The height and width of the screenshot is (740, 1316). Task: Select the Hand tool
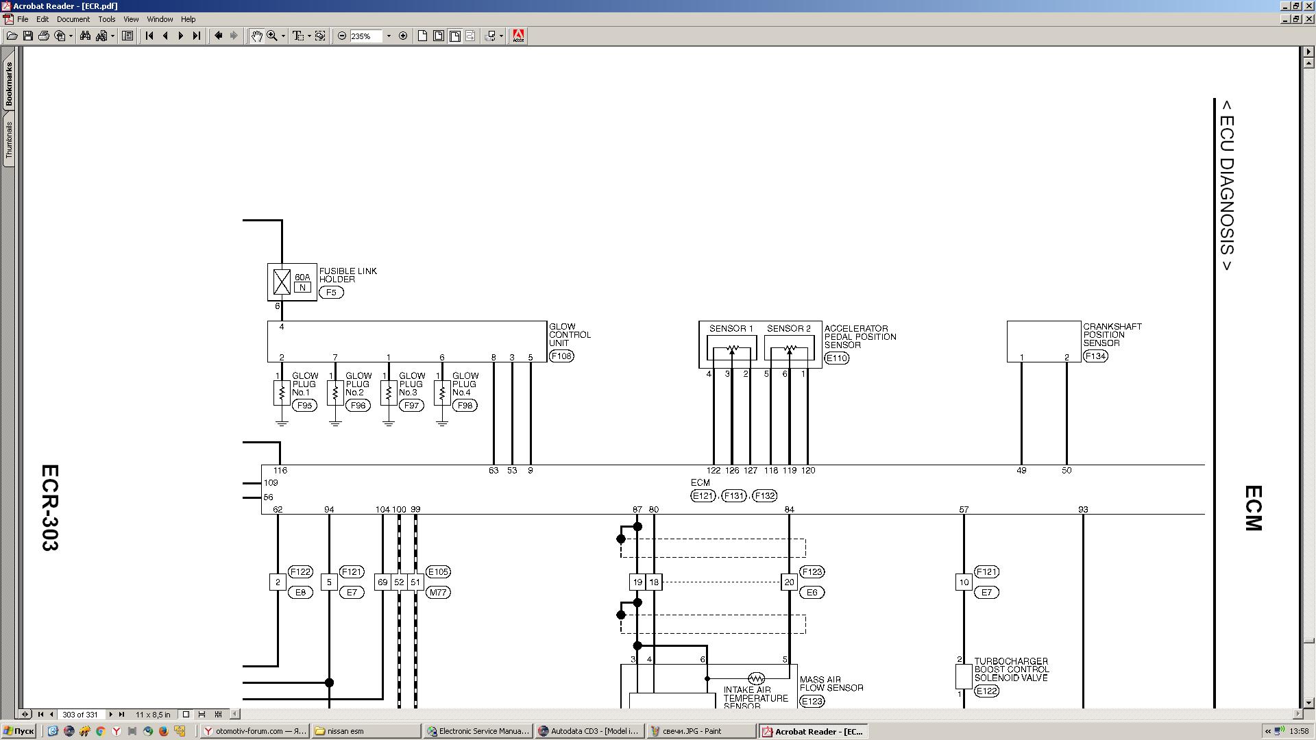pyautogui.click(x=256, y=36)
